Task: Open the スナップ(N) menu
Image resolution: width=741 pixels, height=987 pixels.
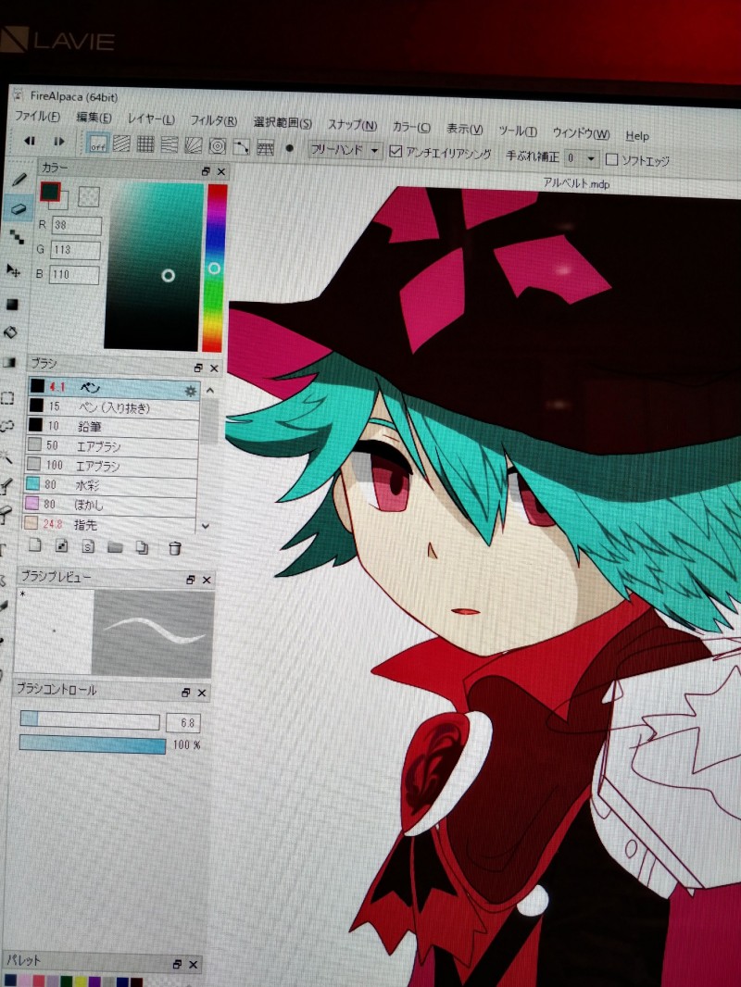Action: point(352,125)
